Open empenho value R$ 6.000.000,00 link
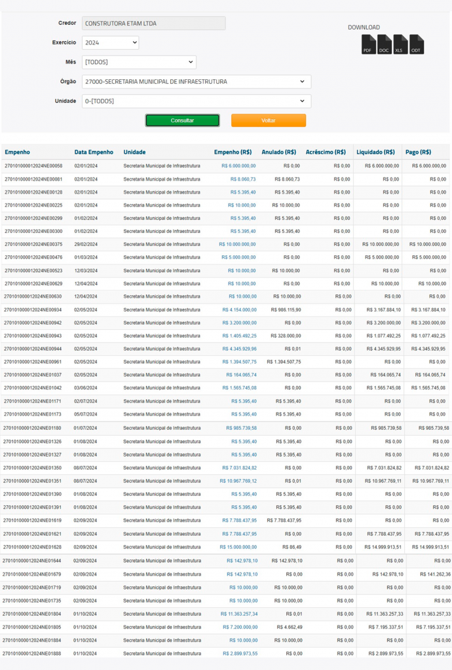The width and height of the screenshot is (452, 670). 238,166
